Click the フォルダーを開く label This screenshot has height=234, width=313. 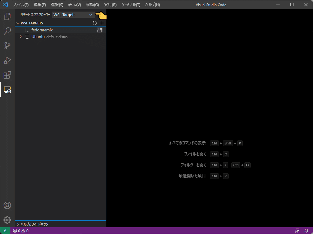[193, 165]
